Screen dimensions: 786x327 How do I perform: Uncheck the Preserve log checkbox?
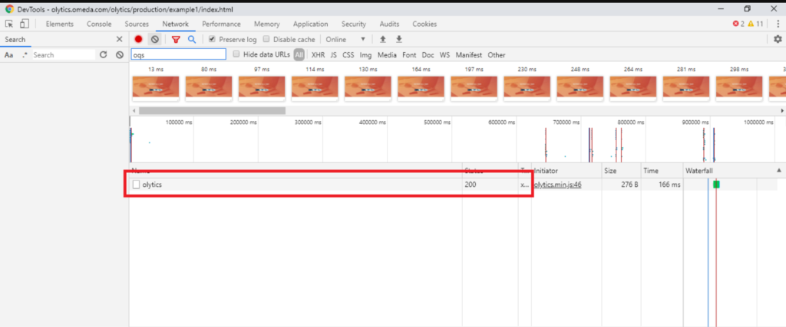[x=213, y=39]
